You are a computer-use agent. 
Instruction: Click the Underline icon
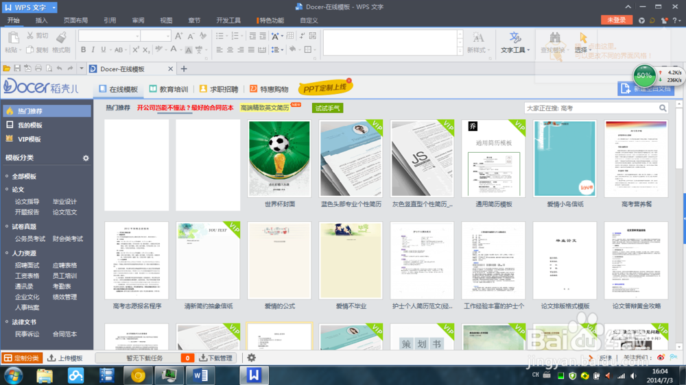[104, 50]
